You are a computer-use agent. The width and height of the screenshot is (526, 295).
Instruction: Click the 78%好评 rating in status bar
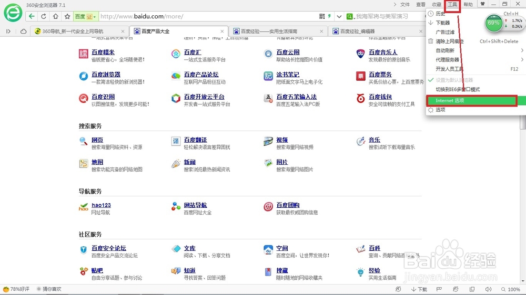point(16,289)
